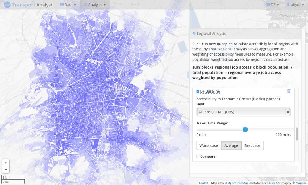308x185 pixels.
Task: Enable the Compare checkbox
Action: [198, 156]
